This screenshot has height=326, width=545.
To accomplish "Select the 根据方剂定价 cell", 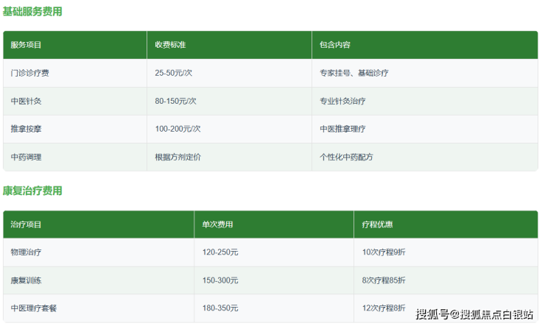I will tap(177, 157).
